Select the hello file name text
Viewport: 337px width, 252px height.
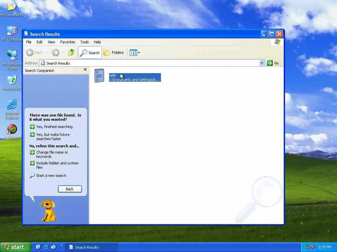[x=113, y=75]
